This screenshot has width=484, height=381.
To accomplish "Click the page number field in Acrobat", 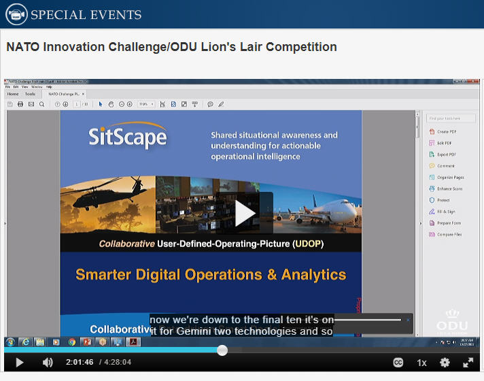I will [77, 104].
